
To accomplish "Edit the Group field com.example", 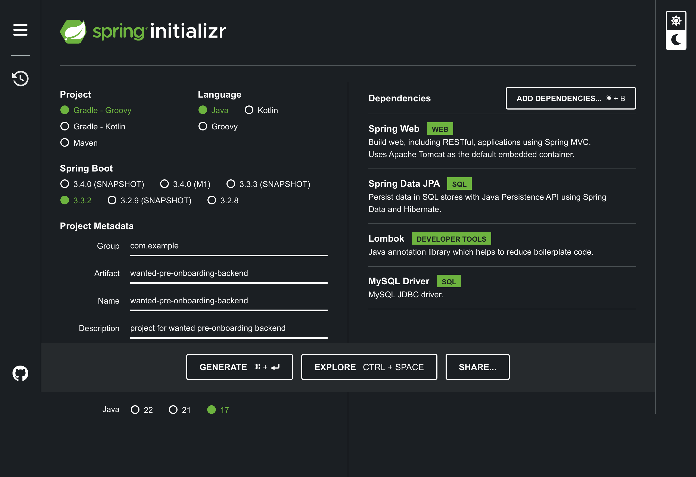I will [x=229, y=247].
